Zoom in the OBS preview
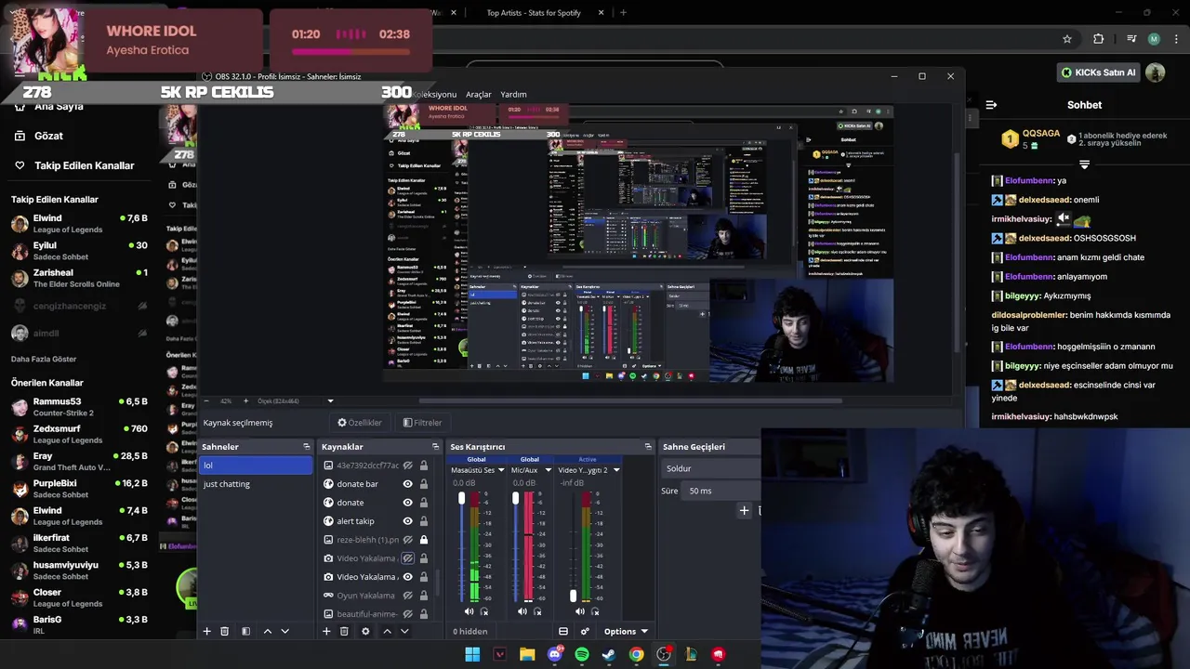The width and height of the screenshot is (1190, 669). pyautogui.click(x=245, y=400)
